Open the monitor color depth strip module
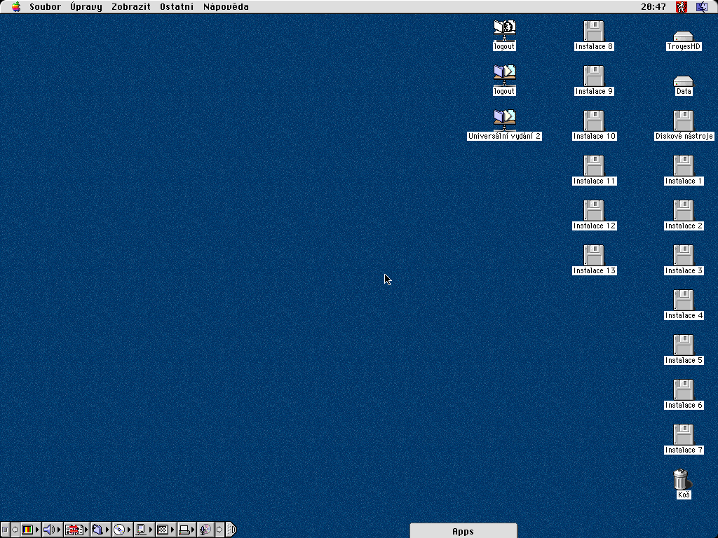 [x=27, y=530]
